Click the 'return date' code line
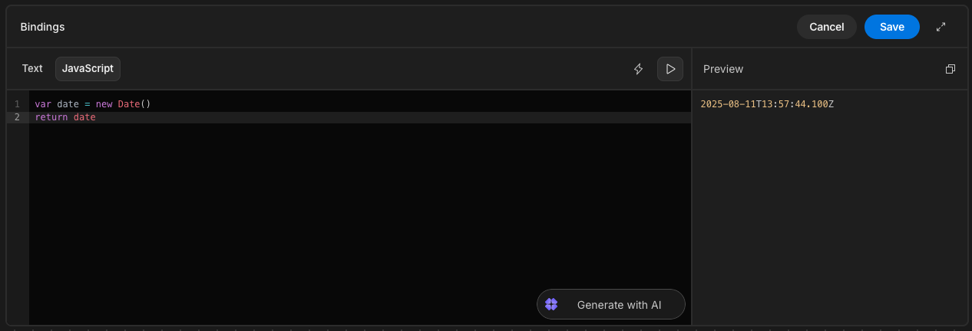This screenshot has height=331, width=972. 65,117
